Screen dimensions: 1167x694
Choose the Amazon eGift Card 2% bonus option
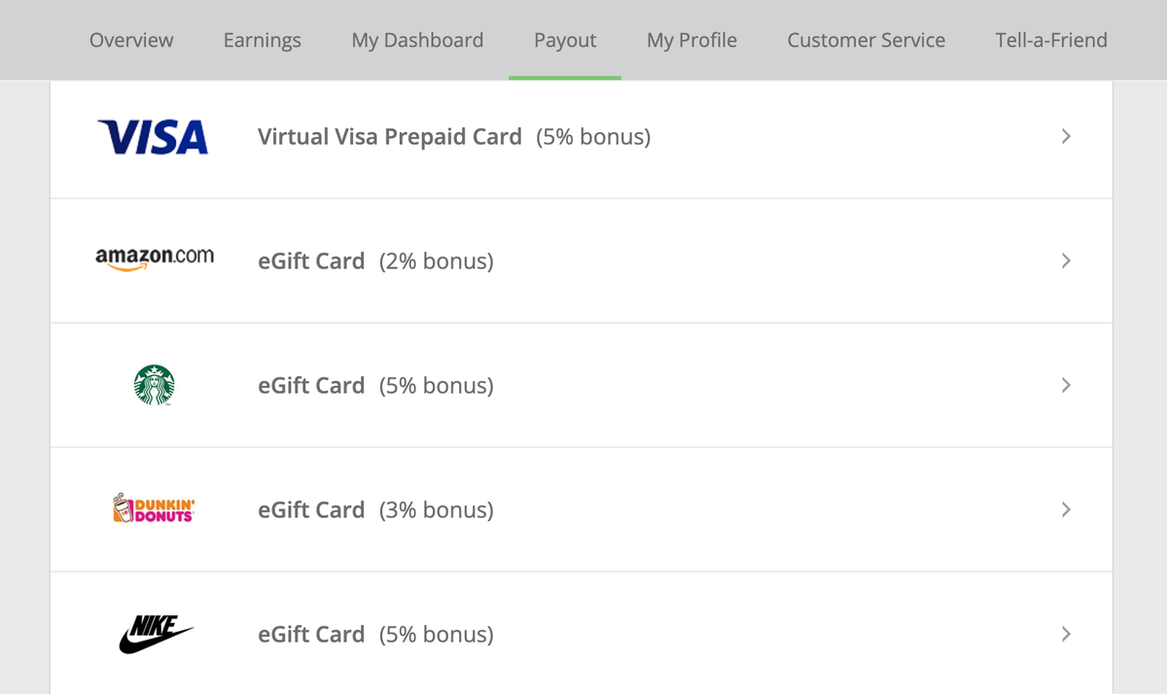pyautogui.click(x=375, y=260)
